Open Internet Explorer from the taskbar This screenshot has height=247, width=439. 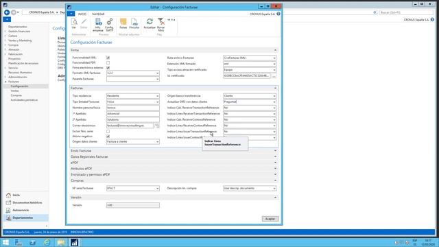click(x=47, y=242)
